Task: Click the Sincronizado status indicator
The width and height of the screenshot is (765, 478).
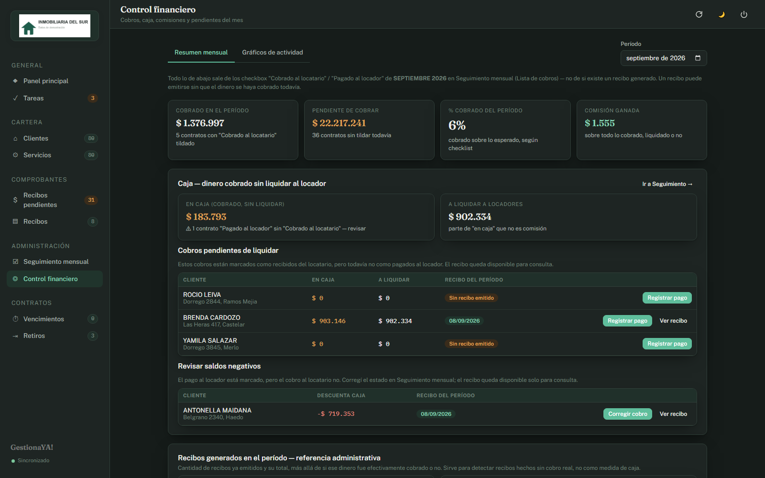Action: (30, 461)
